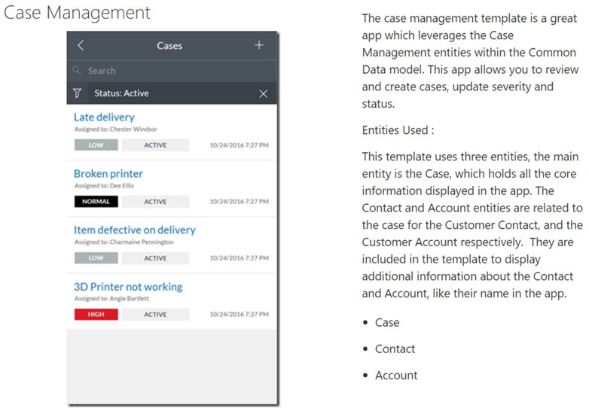Click the search magnifier icon

coord(78,71)
